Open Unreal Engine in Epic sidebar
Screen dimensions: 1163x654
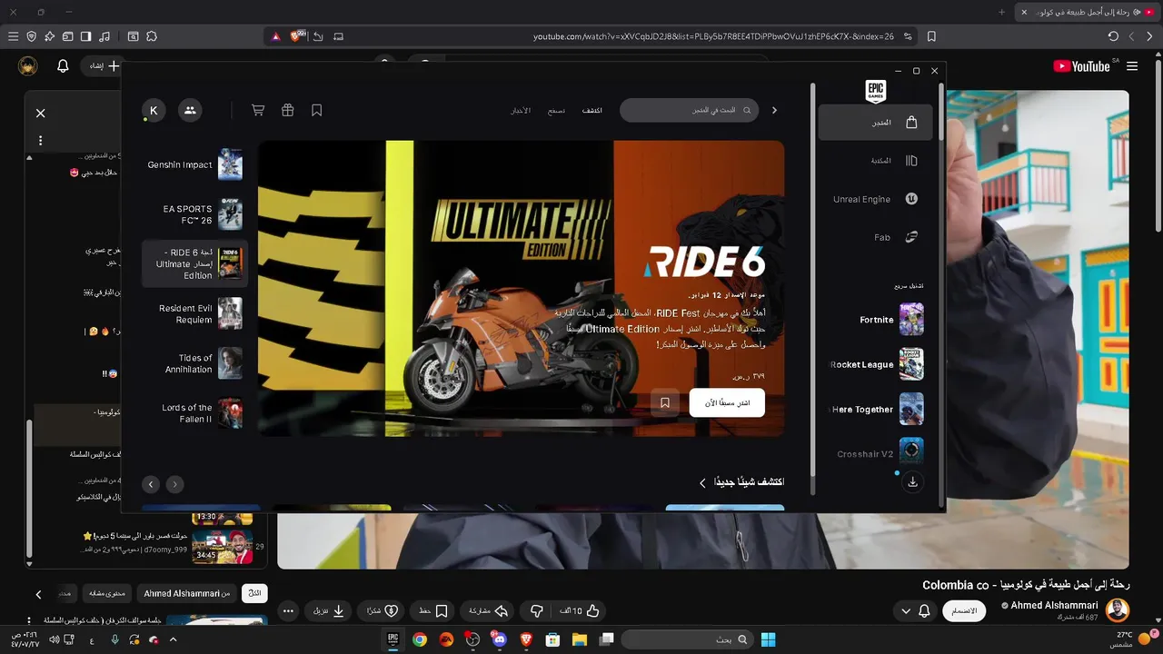875,199
